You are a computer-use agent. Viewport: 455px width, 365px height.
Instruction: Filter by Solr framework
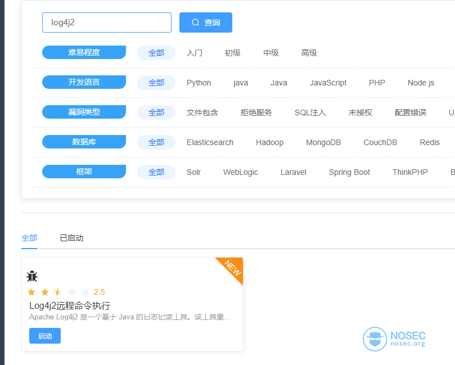pyautogui.click(x=193, y=172)
